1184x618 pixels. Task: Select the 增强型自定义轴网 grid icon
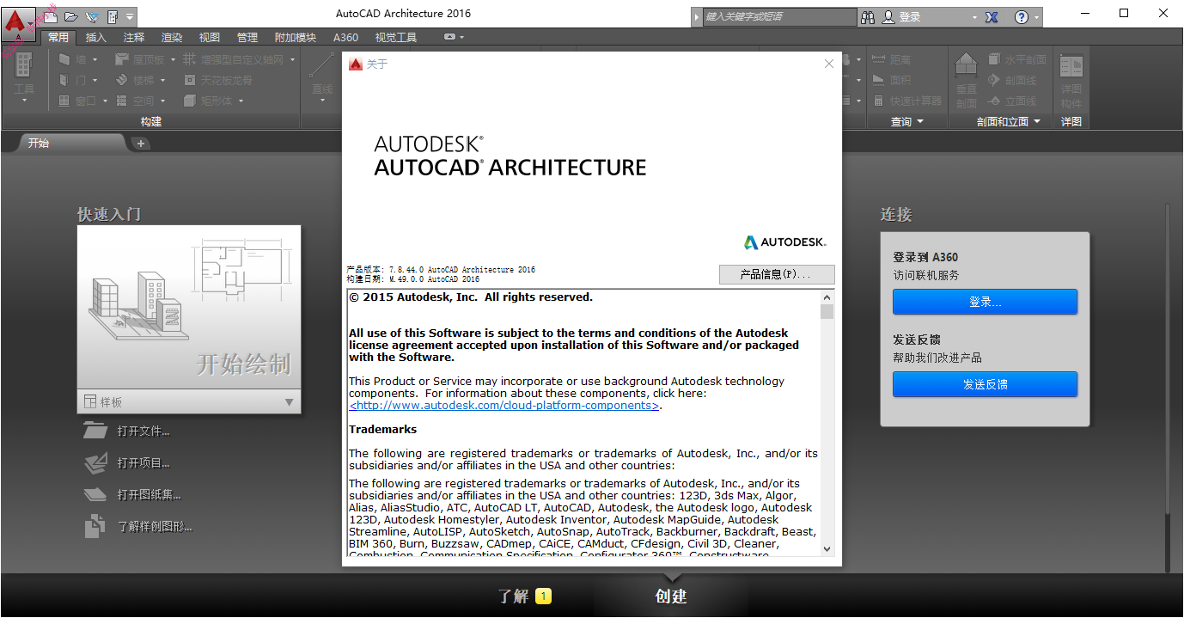click(x=190, y=59)
